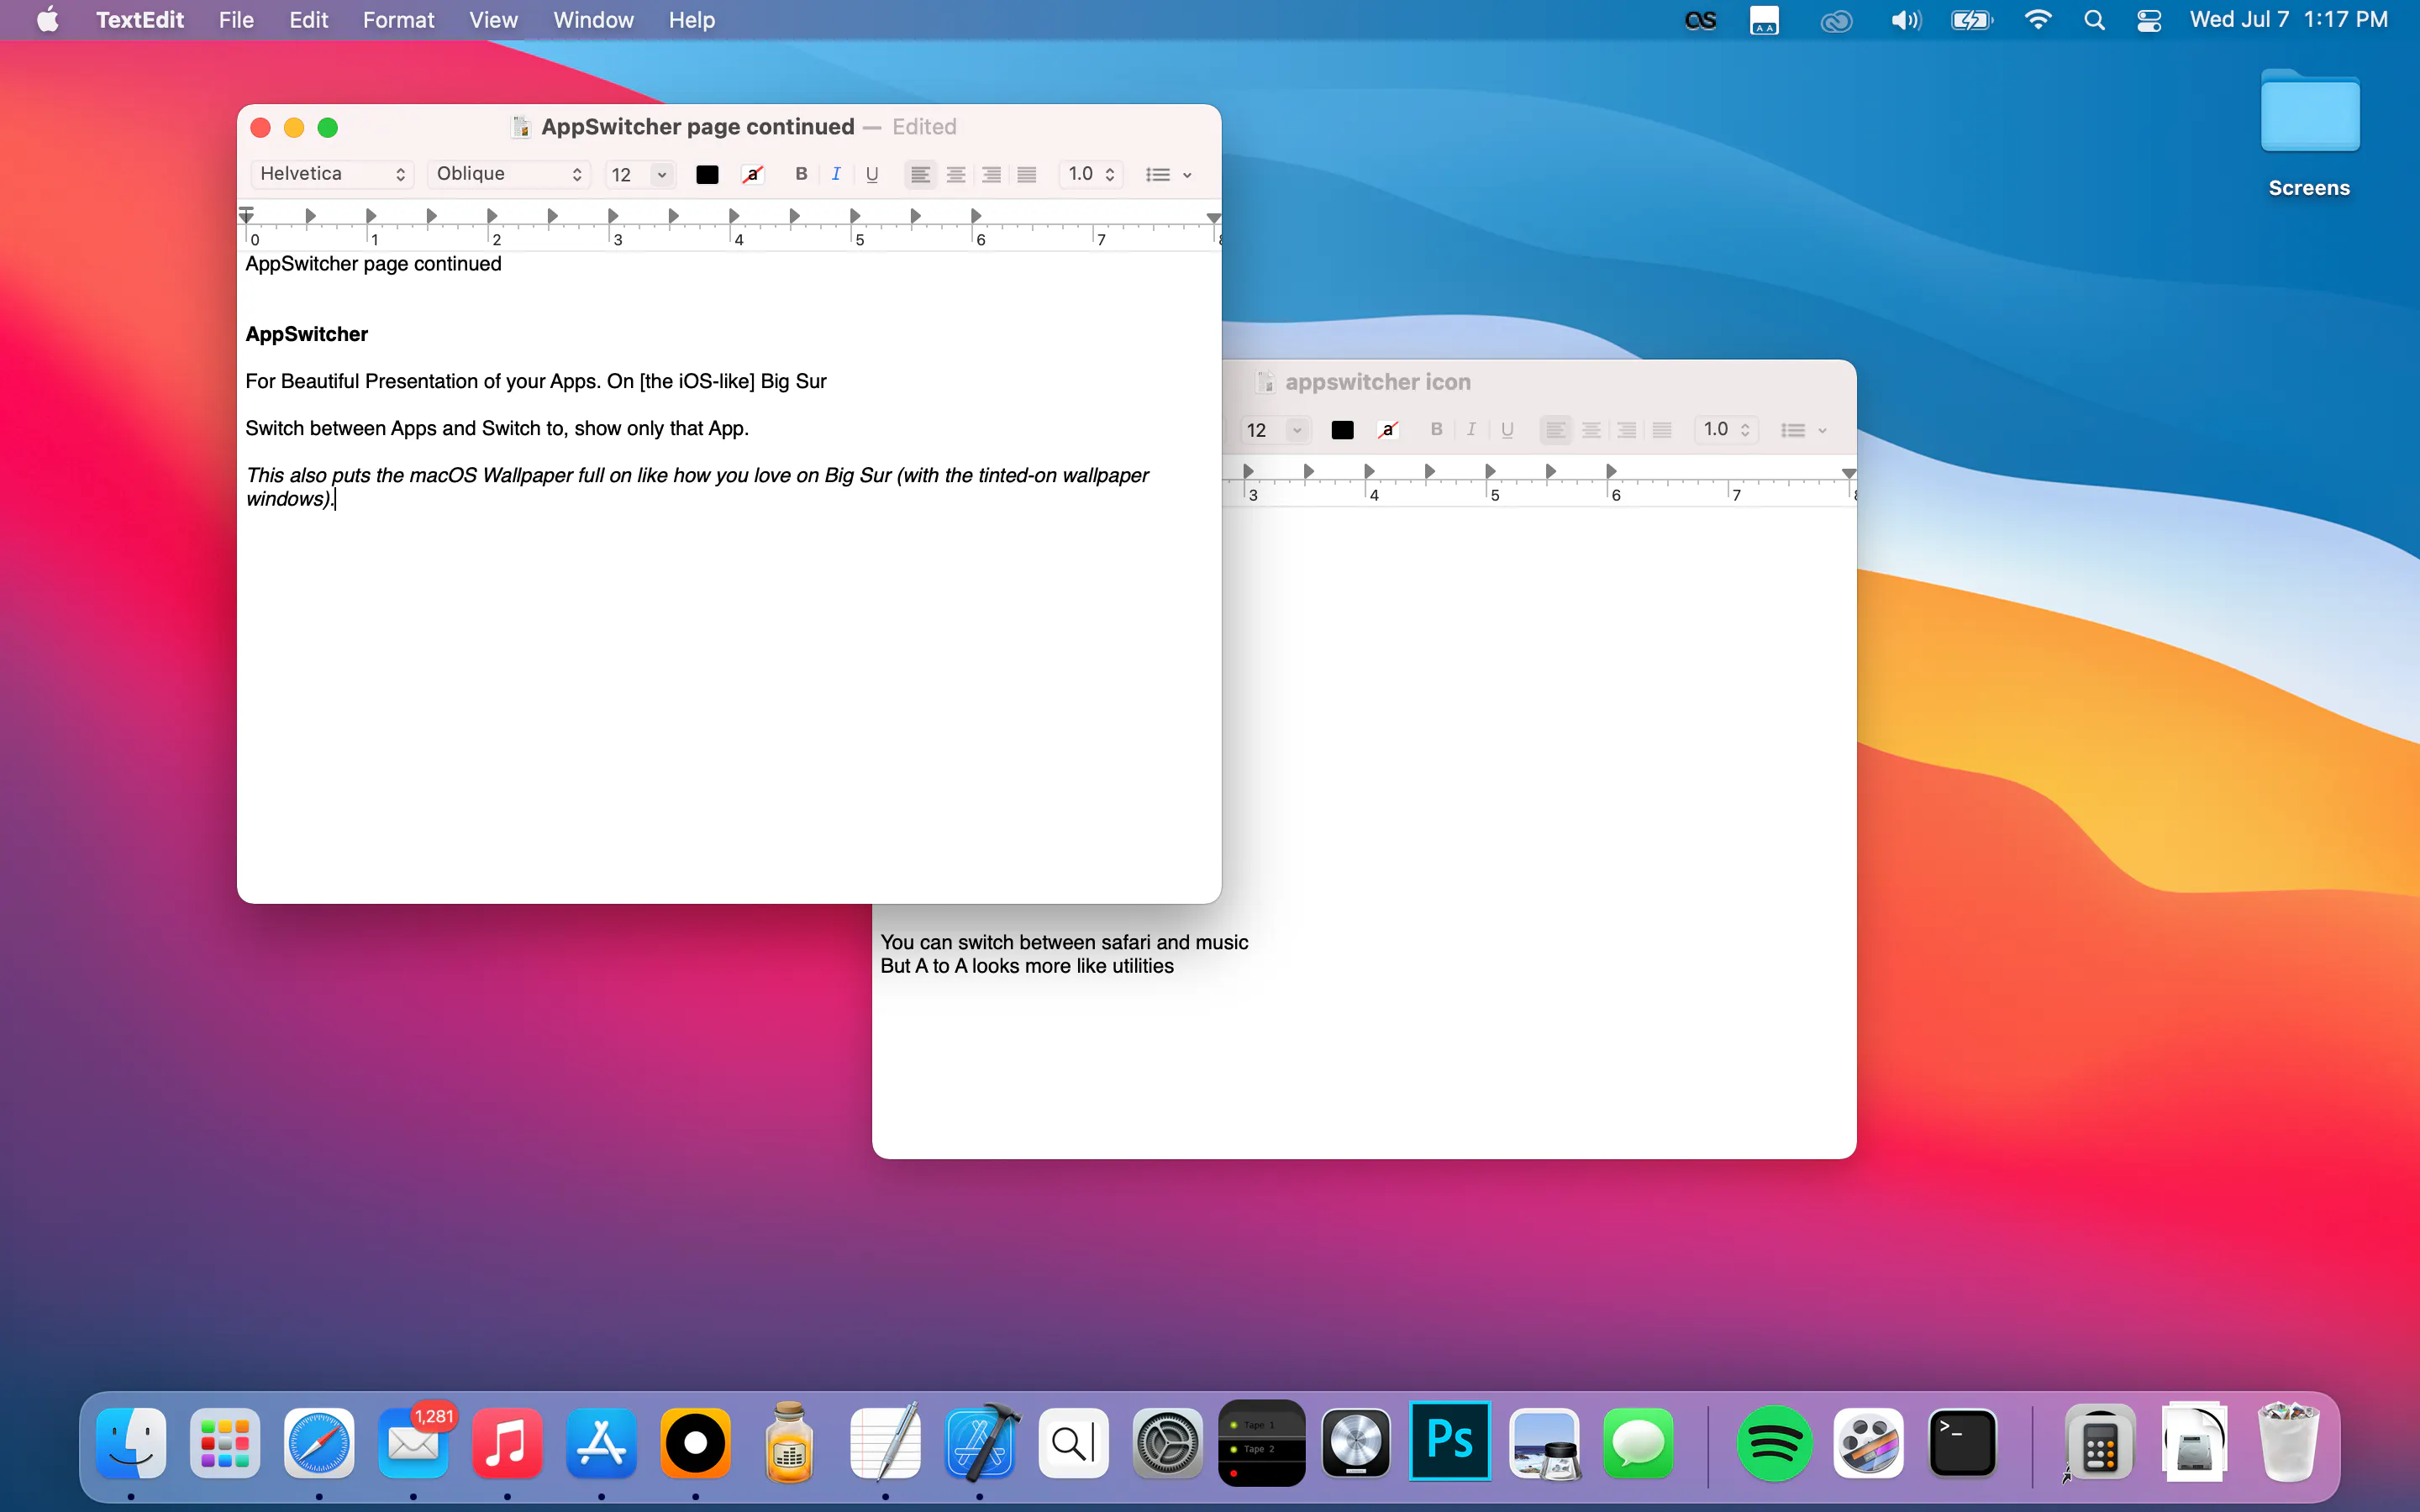This screenshot has width=2420, height=1512.
Task: Click the document proxy icon in front title bar
Action: click(520, 127)
